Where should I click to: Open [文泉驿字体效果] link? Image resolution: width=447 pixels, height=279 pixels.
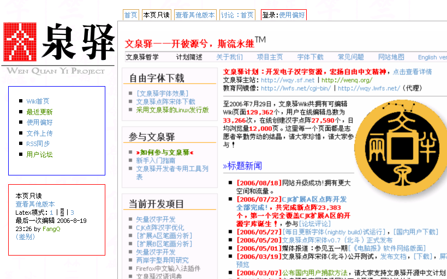coord(162,93)
